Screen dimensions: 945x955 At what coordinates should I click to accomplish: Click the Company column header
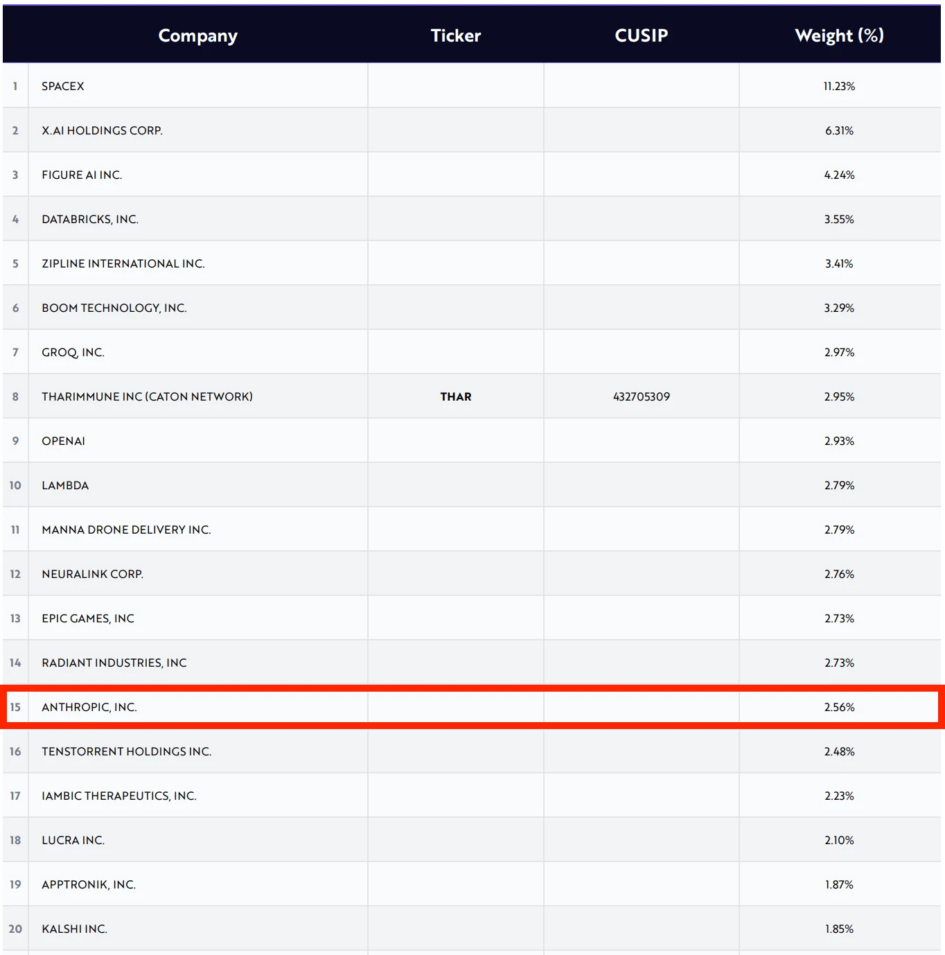pyautogui.click(x=198, y=35)
